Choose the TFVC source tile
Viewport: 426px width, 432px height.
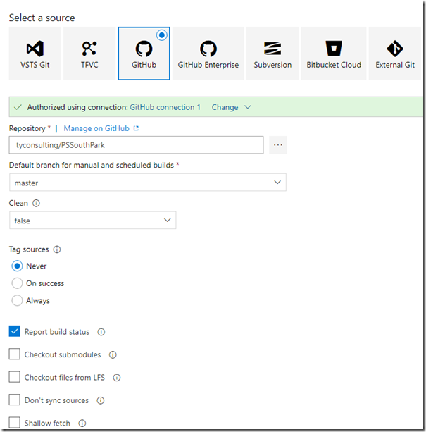coord(89,54)
